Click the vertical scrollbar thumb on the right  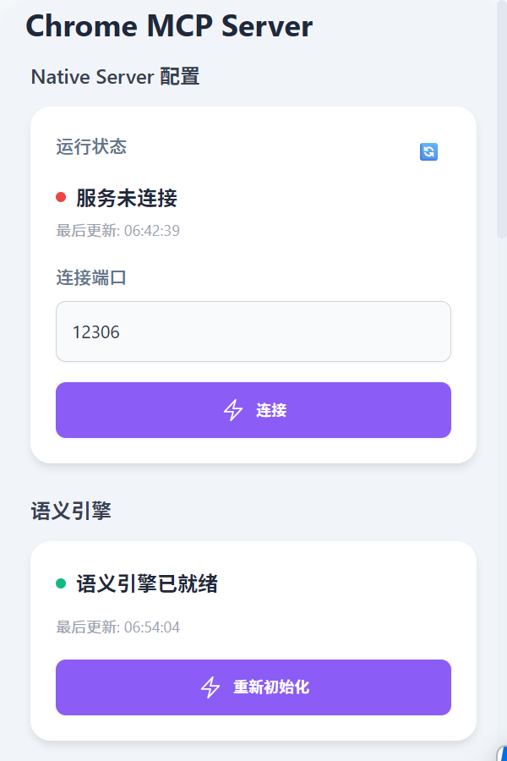pos(501,118)
